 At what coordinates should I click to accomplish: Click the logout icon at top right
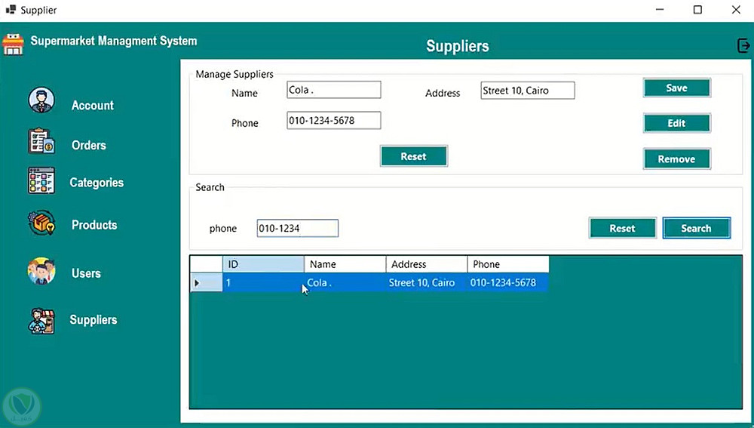[x=743, y=46]
